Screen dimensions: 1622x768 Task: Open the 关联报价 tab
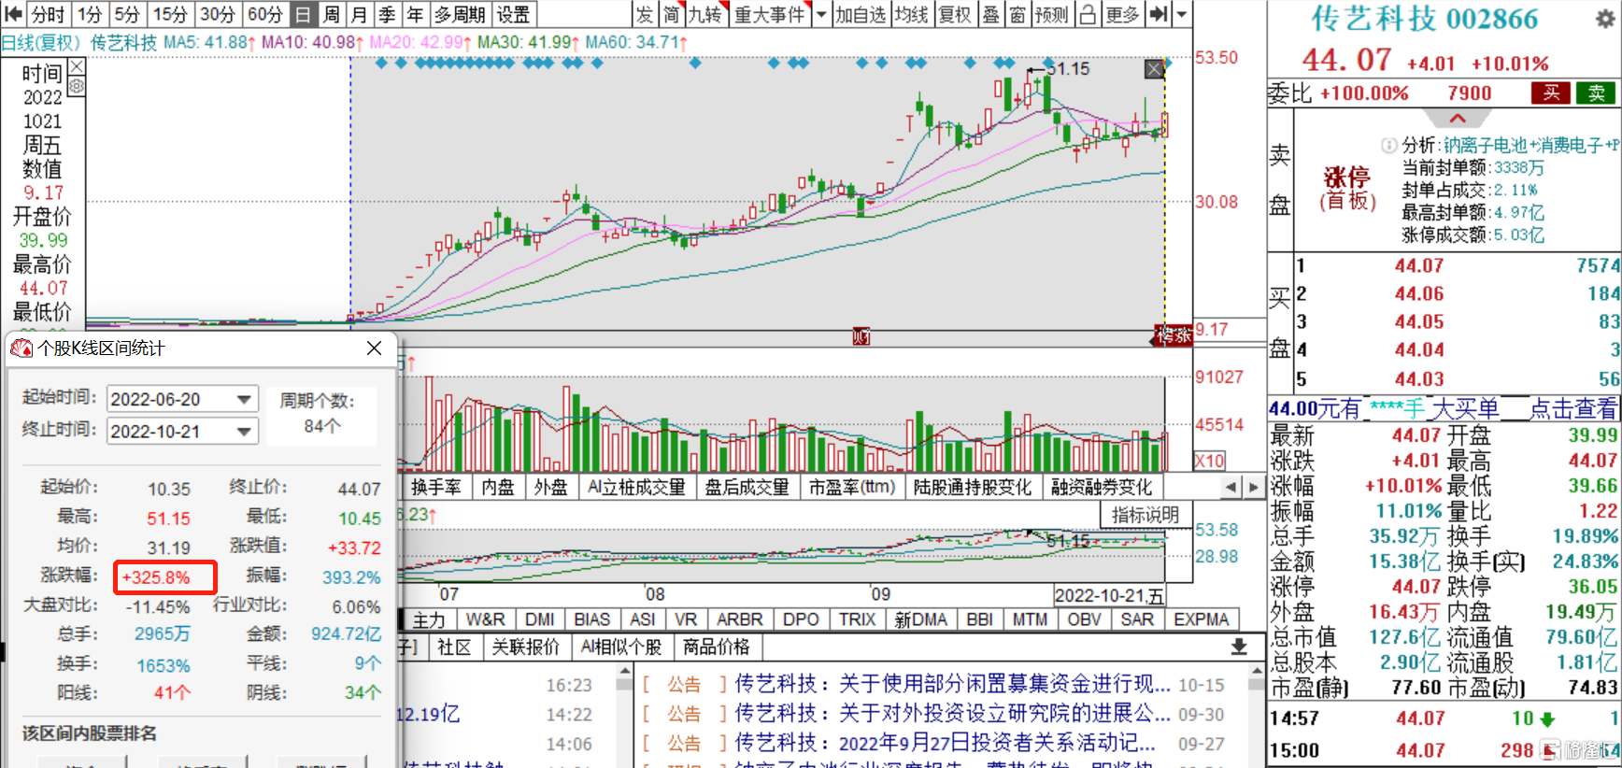click(525, 647)
